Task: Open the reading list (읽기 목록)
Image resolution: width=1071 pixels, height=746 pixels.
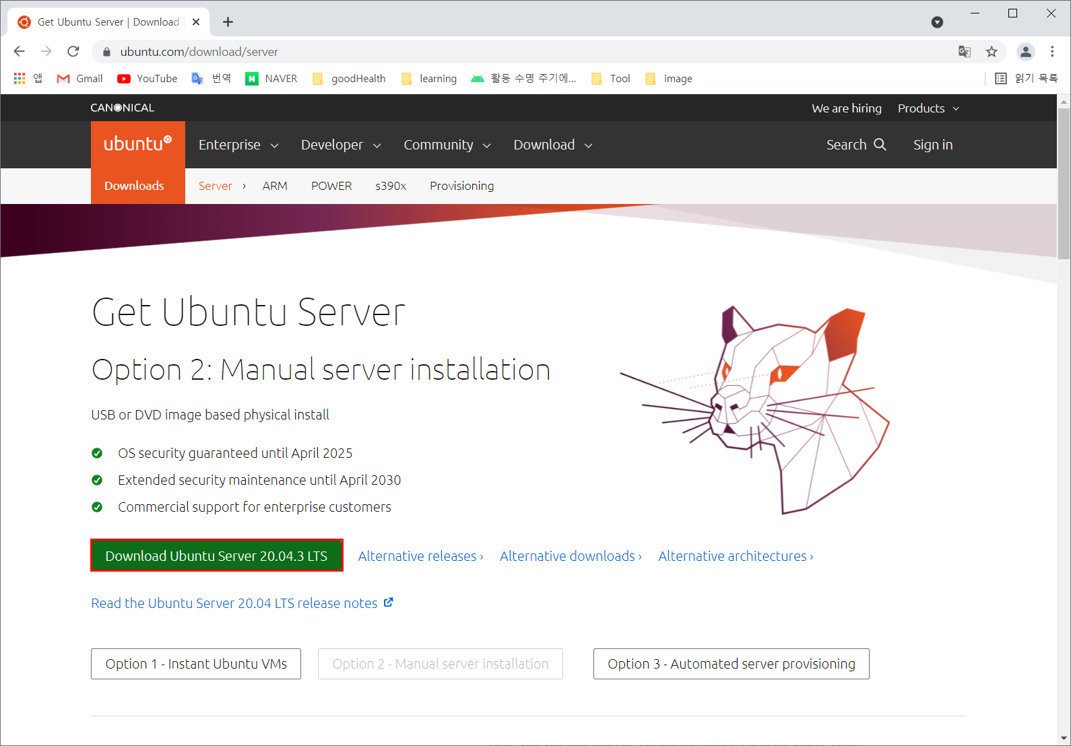Action: tap(1027, 79)
